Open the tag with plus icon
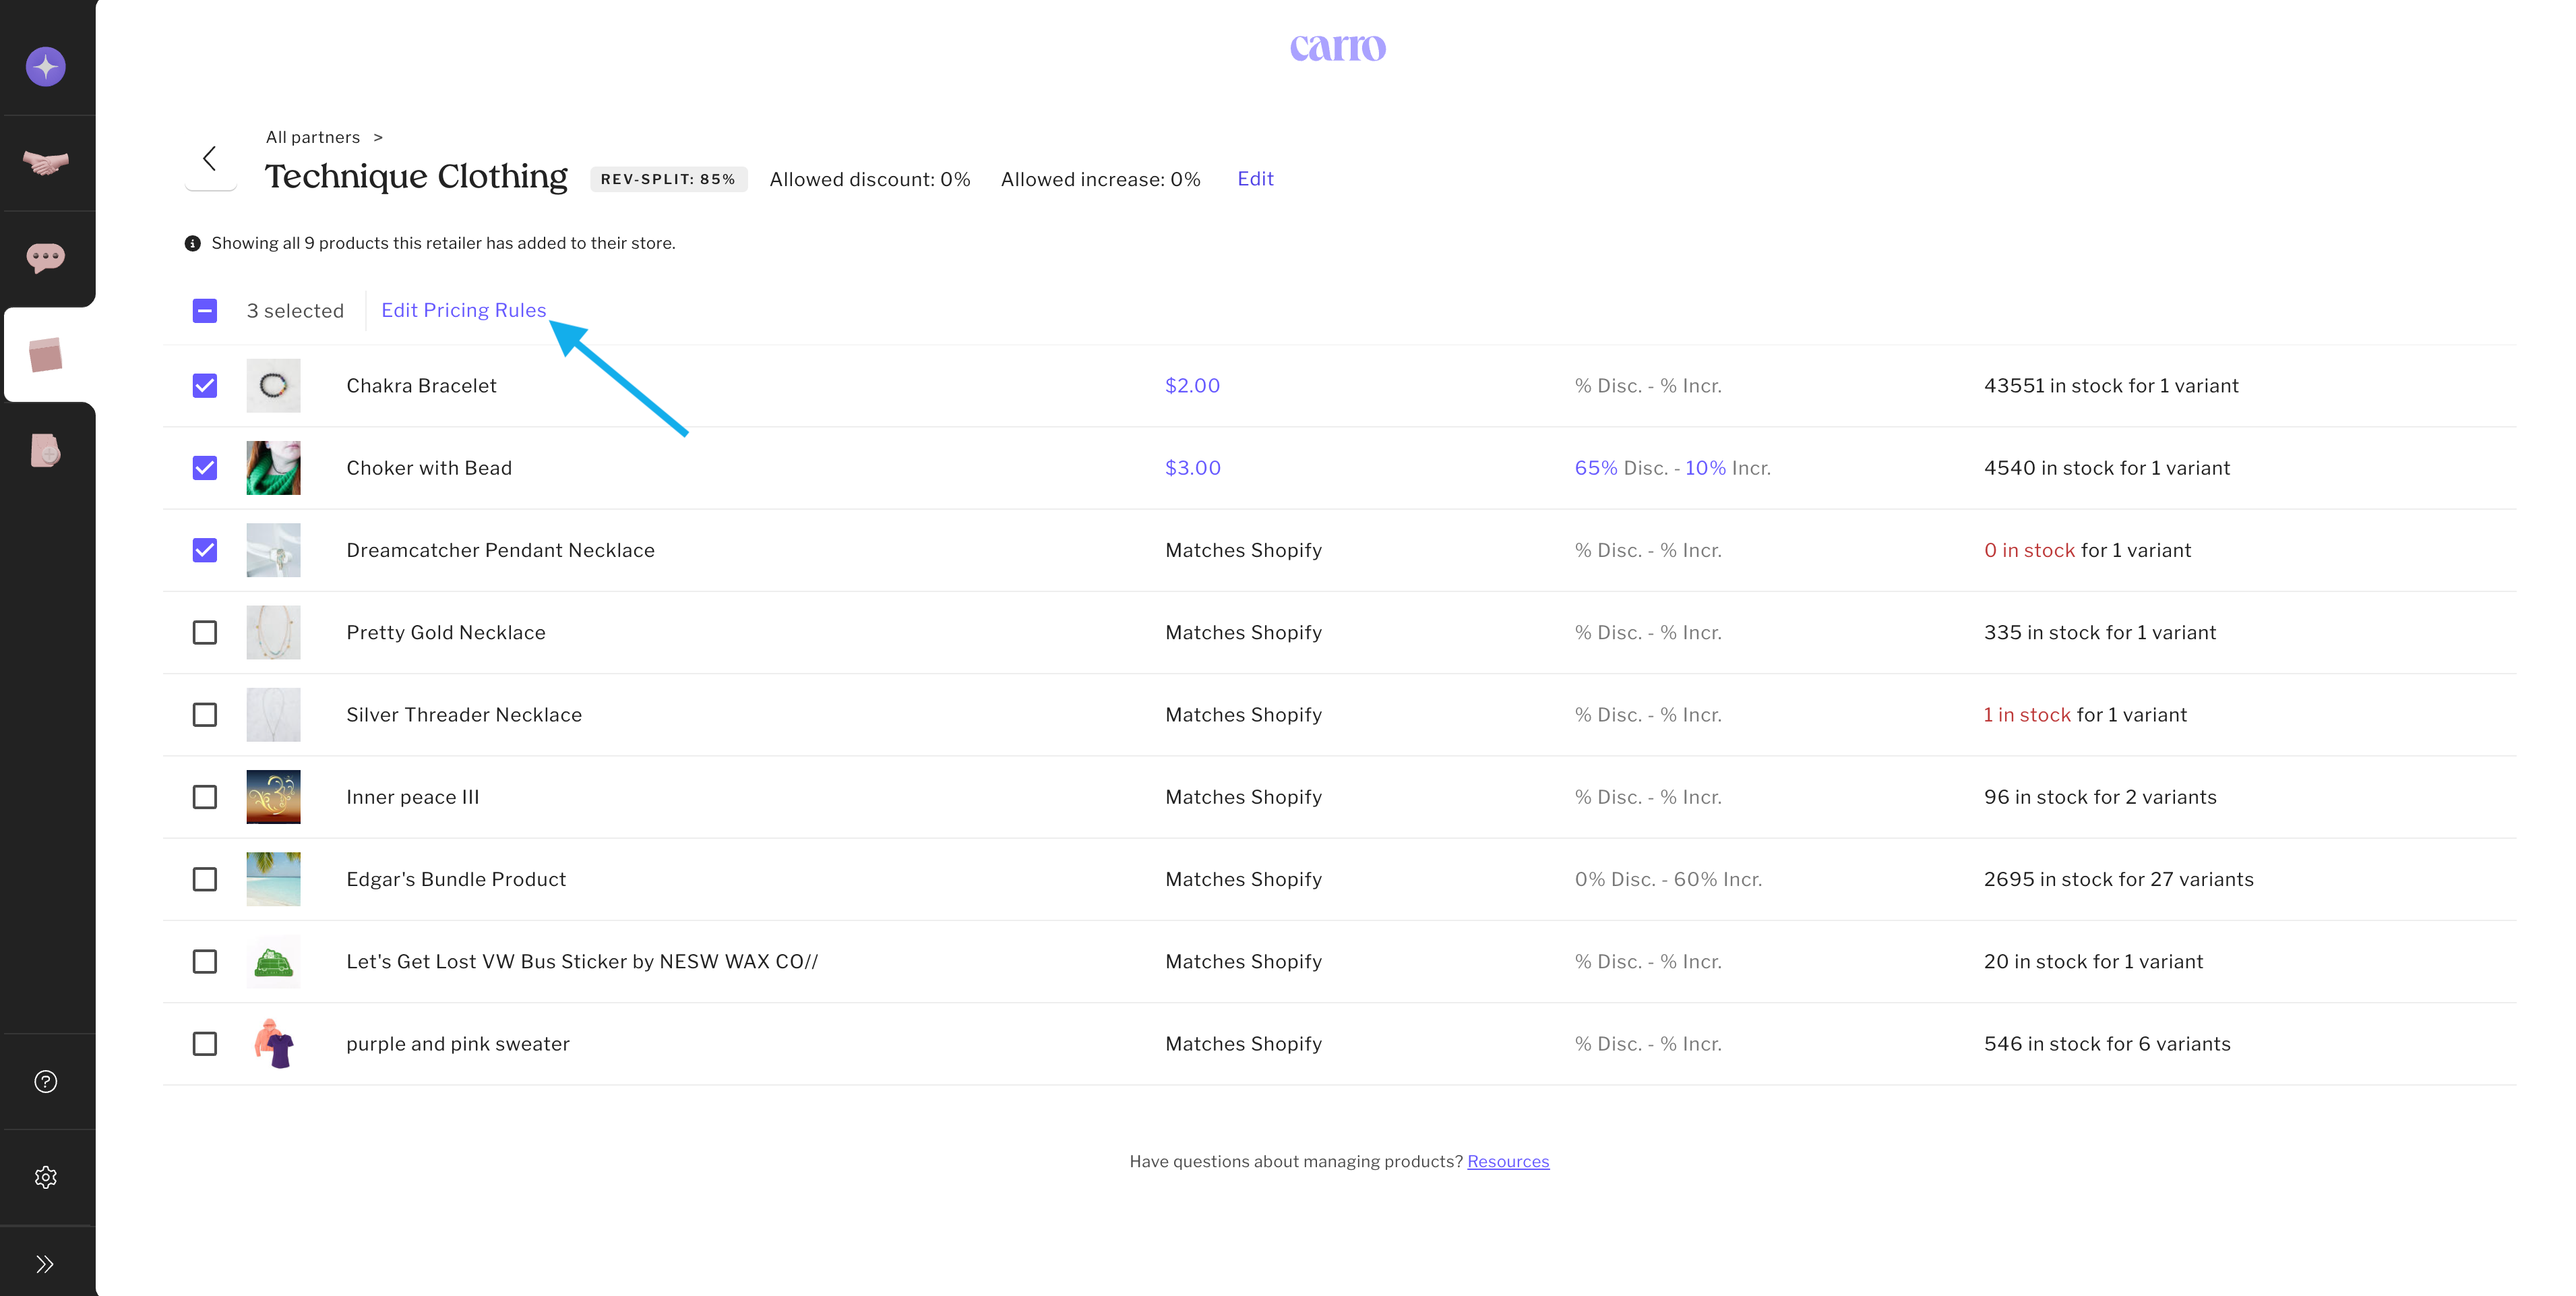Screen dimensions: 2576x1296 [x=45, y=450]
